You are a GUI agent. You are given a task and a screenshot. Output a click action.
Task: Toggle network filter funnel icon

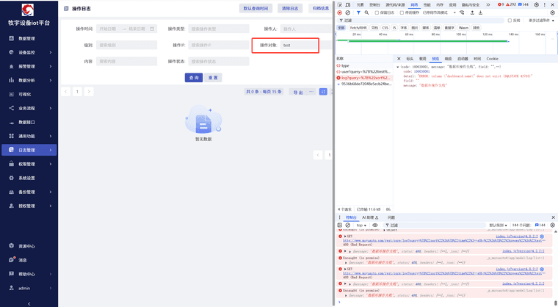point(358,12)
